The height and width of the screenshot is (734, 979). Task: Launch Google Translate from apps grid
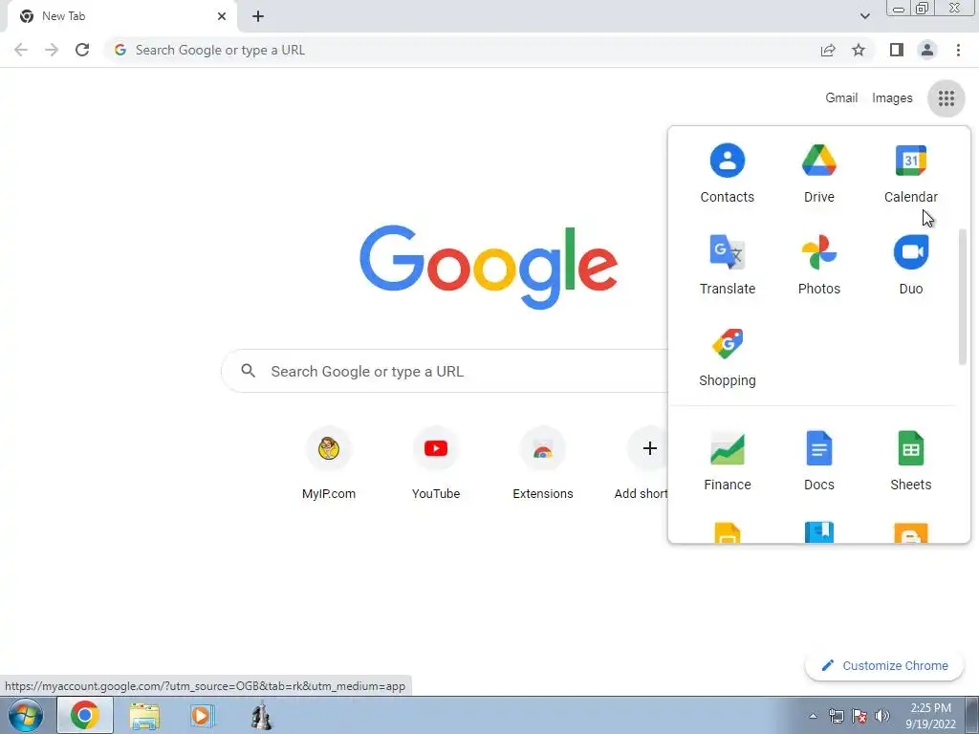click(x=727, y=266)
